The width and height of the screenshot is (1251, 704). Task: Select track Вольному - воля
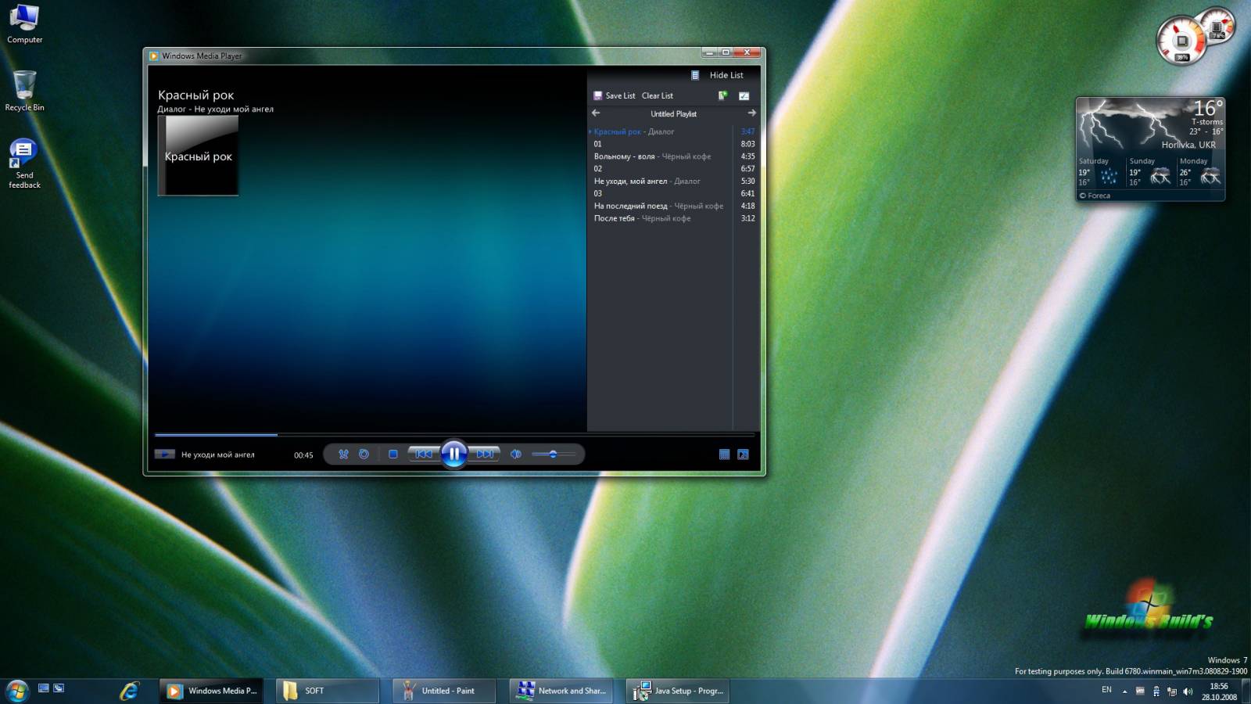[x=672, y=156]
